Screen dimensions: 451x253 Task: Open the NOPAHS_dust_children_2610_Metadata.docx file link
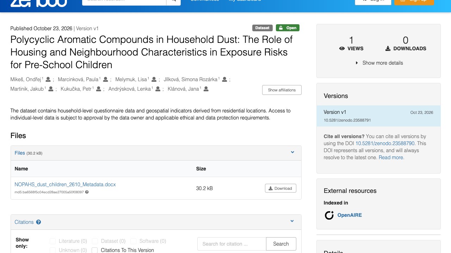click(x=65, y=184)
